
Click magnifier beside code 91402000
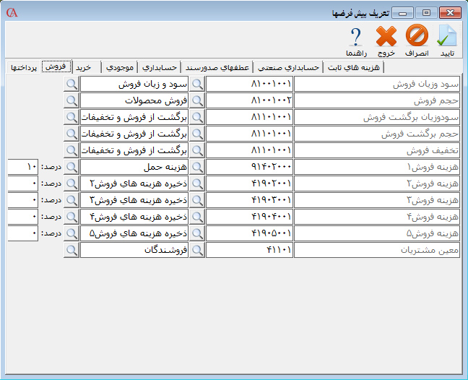coord(197,167)
